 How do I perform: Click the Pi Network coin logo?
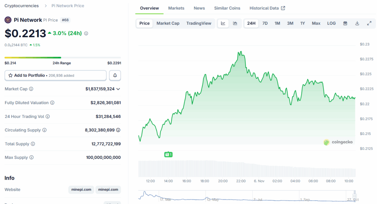(x=8, y=20)
